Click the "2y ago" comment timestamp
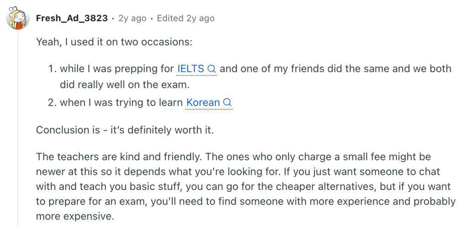Viewport: 468px width, 226px height. pos(133,19)
